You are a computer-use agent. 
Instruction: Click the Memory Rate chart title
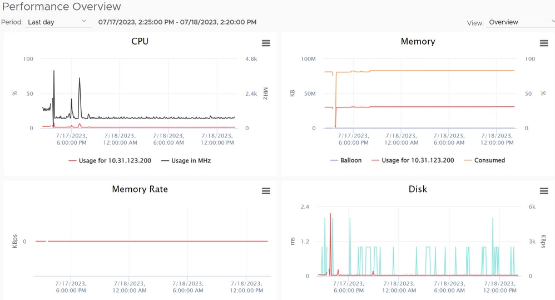pyautogui.click(x=140, y=189)
